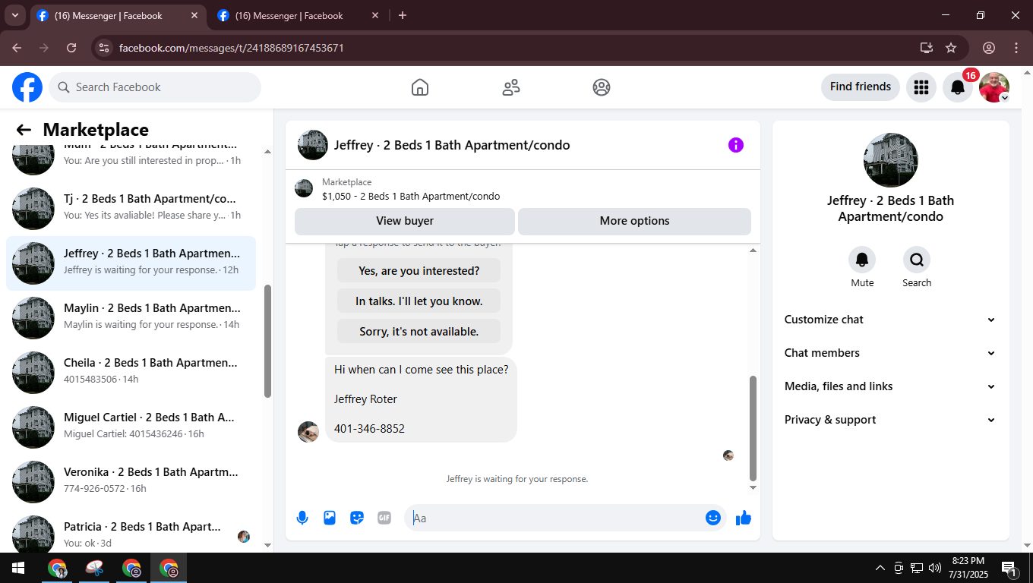The width and height of the screenshot is (1033, 583).
Task: Open Veronika conversation in the list
Action: point(131,482)
